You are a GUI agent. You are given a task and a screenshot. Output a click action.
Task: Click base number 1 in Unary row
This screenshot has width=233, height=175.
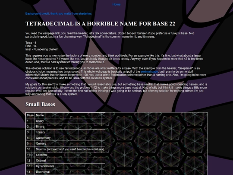(30, 121)
